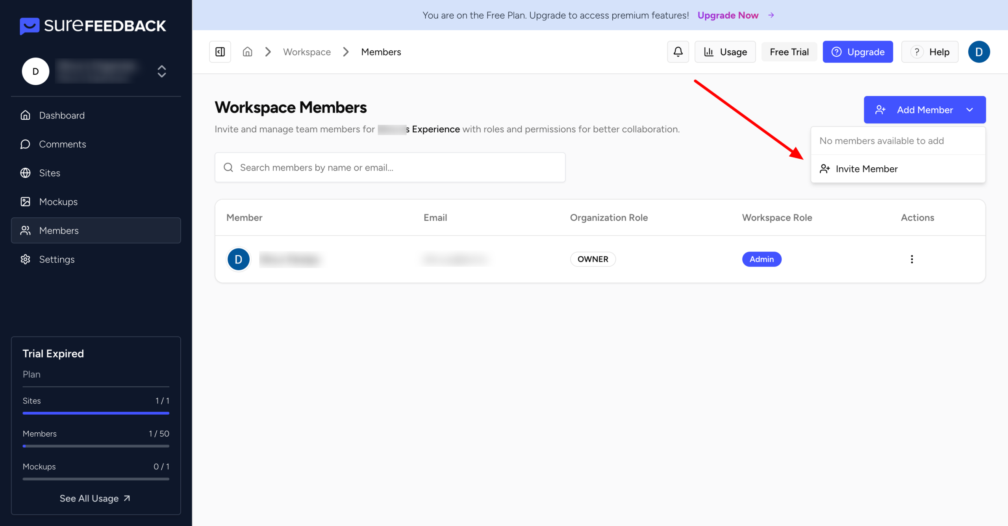Select Invite Member from dropdown
The height and width of the screenshot is (526, 1008).
[866, 169]
